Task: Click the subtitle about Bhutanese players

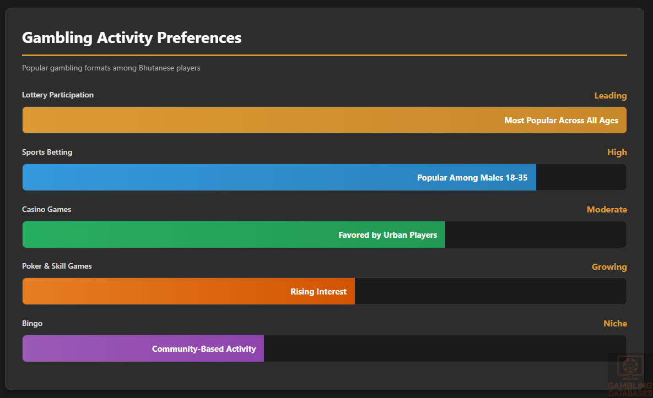Action: [111, 68]
